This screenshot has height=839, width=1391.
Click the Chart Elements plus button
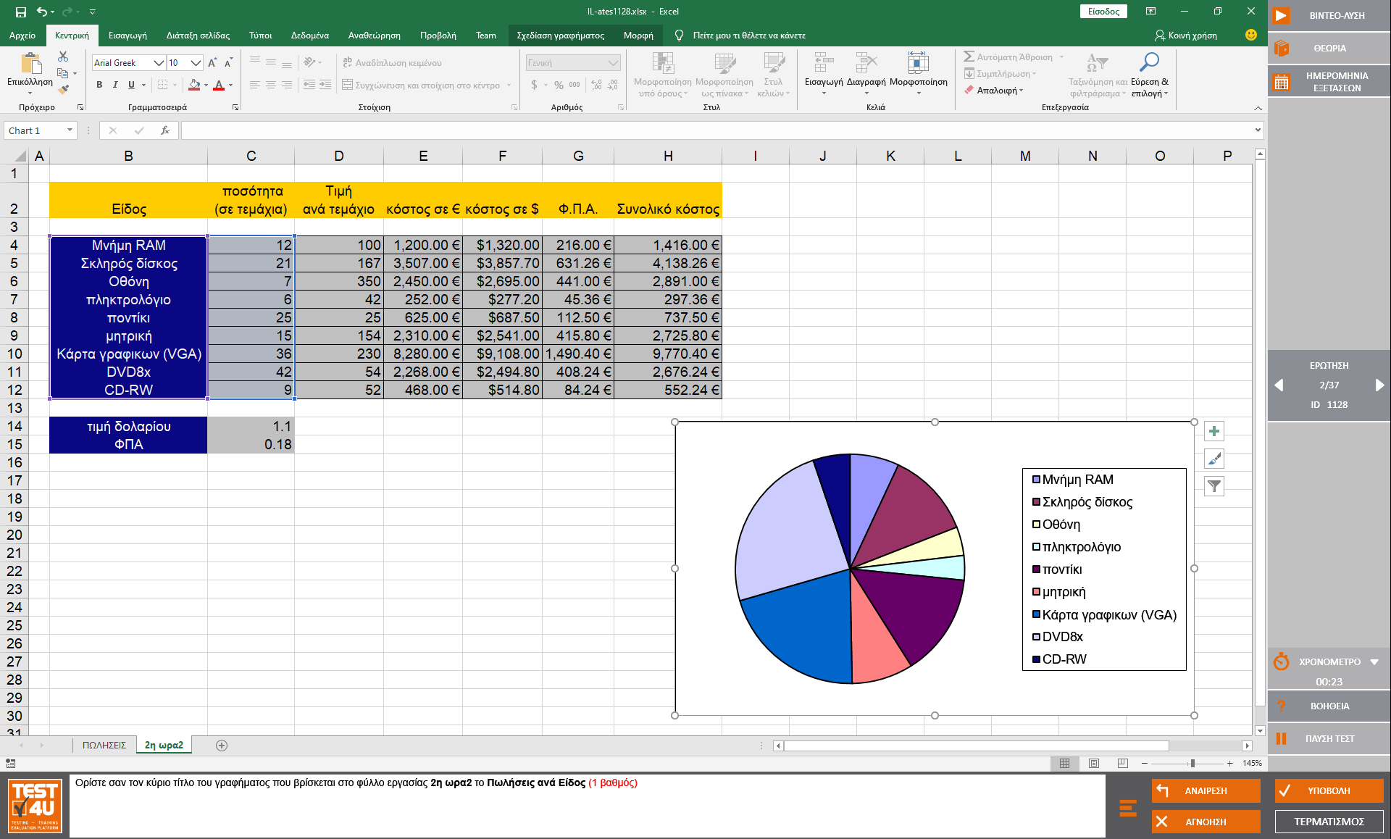click(1214, 432)
